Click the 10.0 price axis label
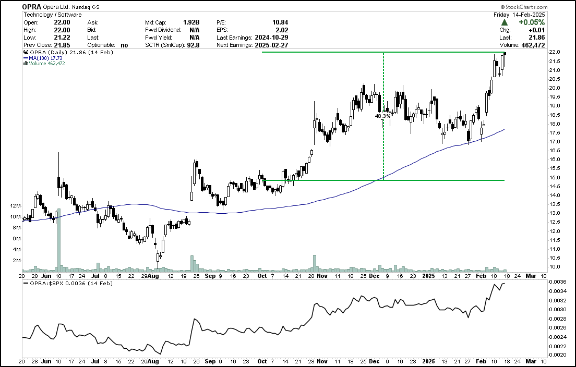The width and height of the screenshot is (576, 367). pyautogui.click(x=554, y=267)
